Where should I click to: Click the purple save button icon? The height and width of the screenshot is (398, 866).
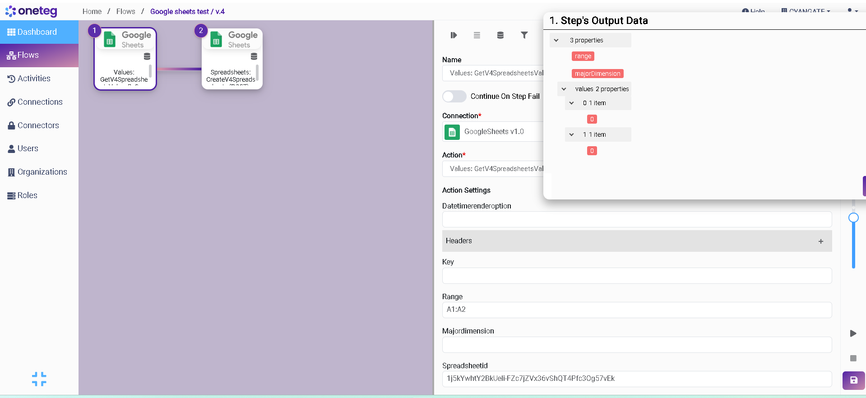(x=853, y=380)
